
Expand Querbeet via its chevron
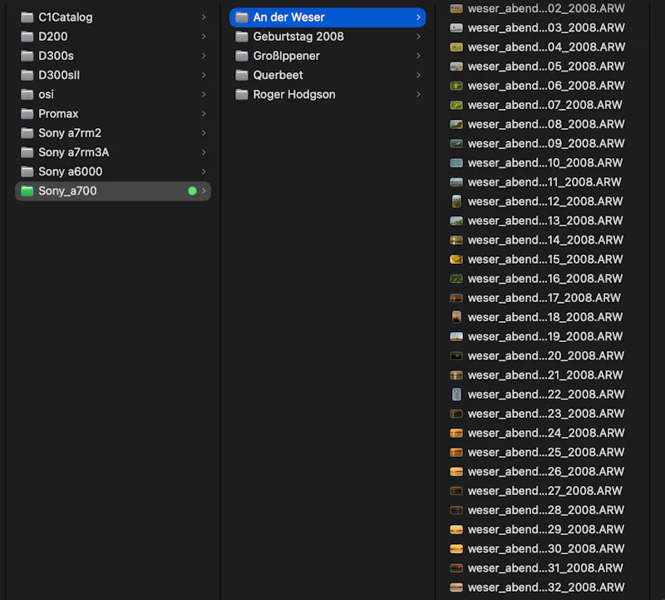418,75
